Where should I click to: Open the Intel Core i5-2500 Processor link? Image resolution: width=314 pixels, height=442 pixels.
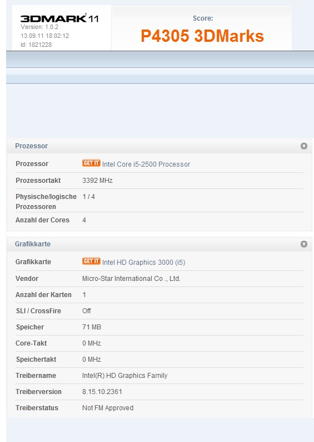pos(146,164)
